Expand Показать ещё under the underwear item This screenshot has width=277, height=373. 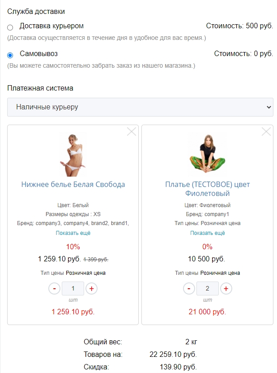tap(73, 233)
